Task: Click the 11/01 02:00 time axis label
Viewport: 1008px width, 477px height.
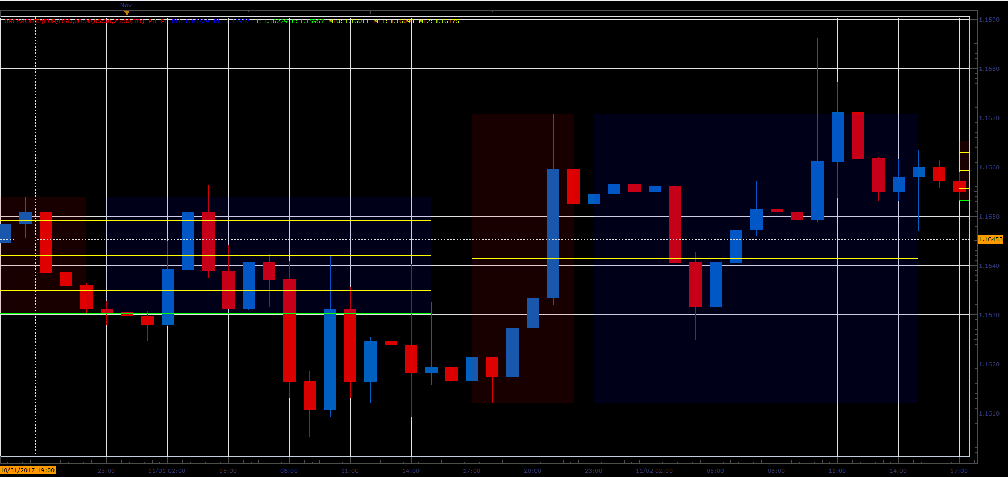Action: (167, 471)
